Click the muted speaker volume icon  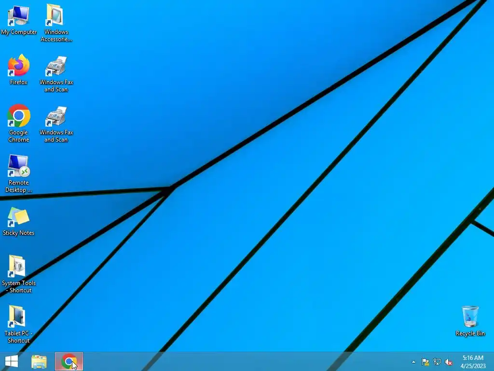tap(449, 362)
